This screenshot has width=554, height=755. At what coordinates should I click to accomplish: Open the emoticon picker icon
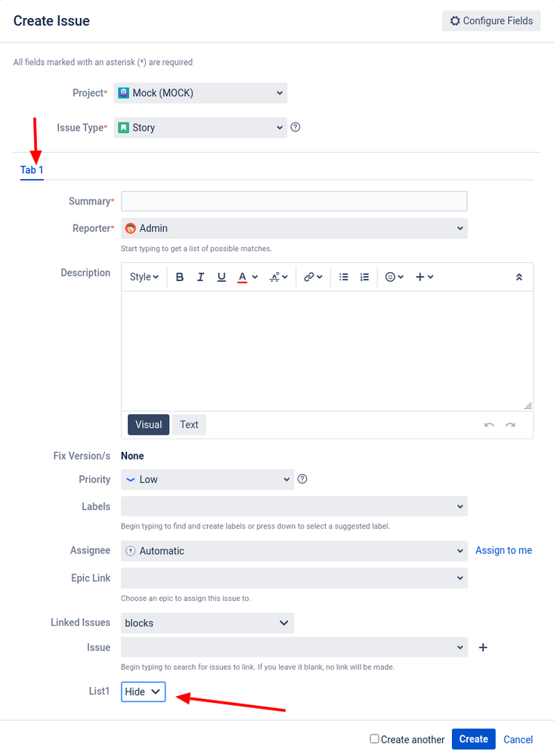pos(390,277)
